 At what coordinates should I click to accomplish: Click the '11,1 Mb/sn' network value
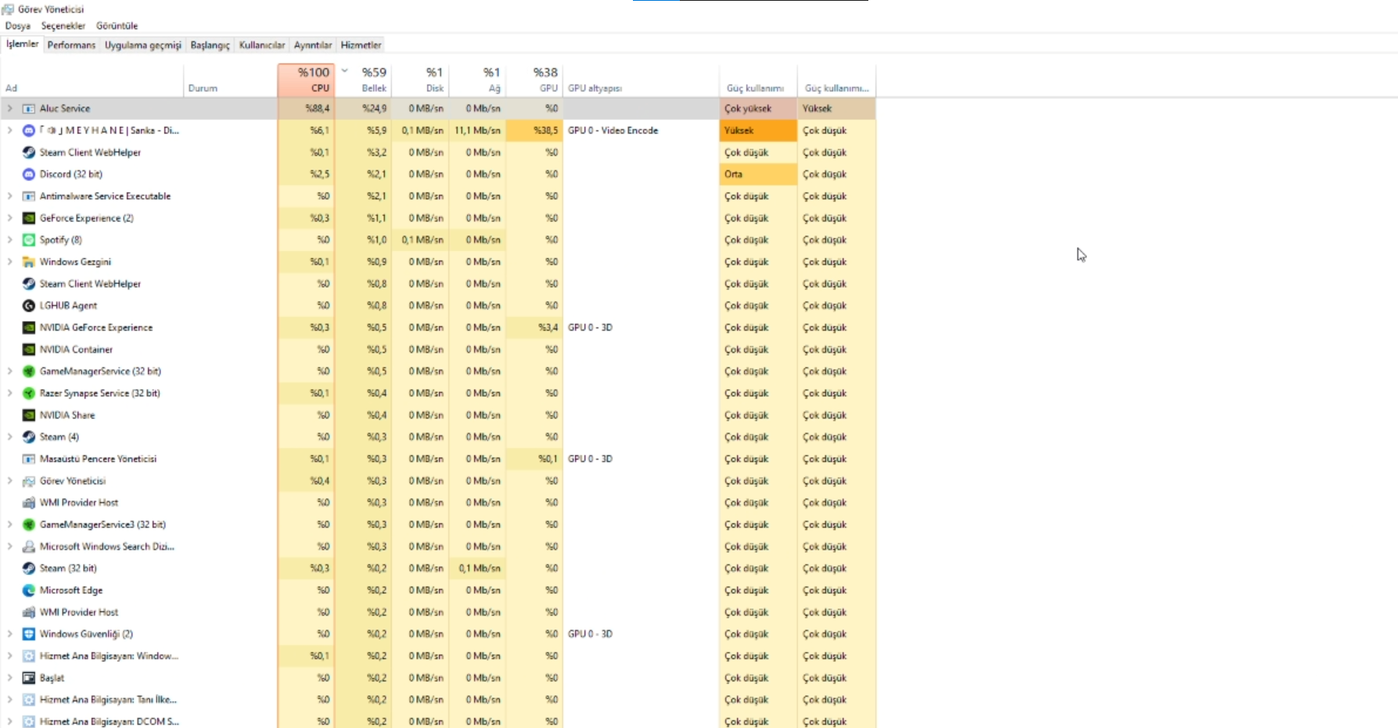[x=477, y=131]
